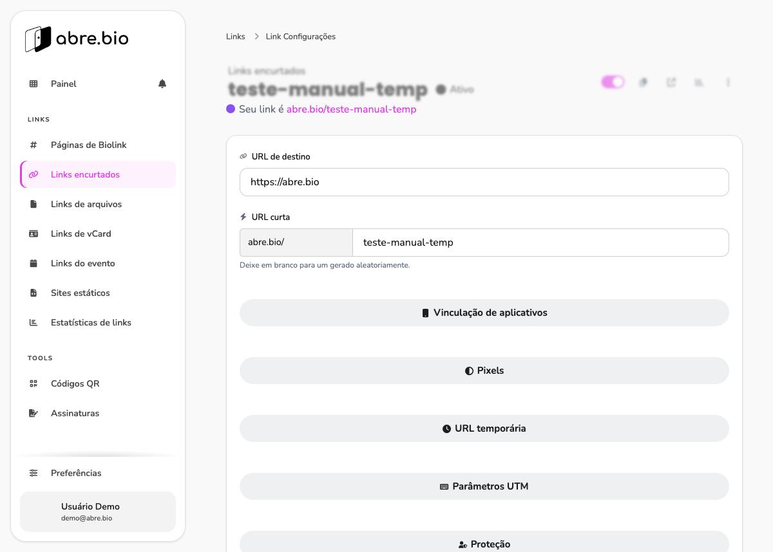Click the signature icon for Assinaturas
This screenshot has width=773, height=552.
(x=33, y=413)
